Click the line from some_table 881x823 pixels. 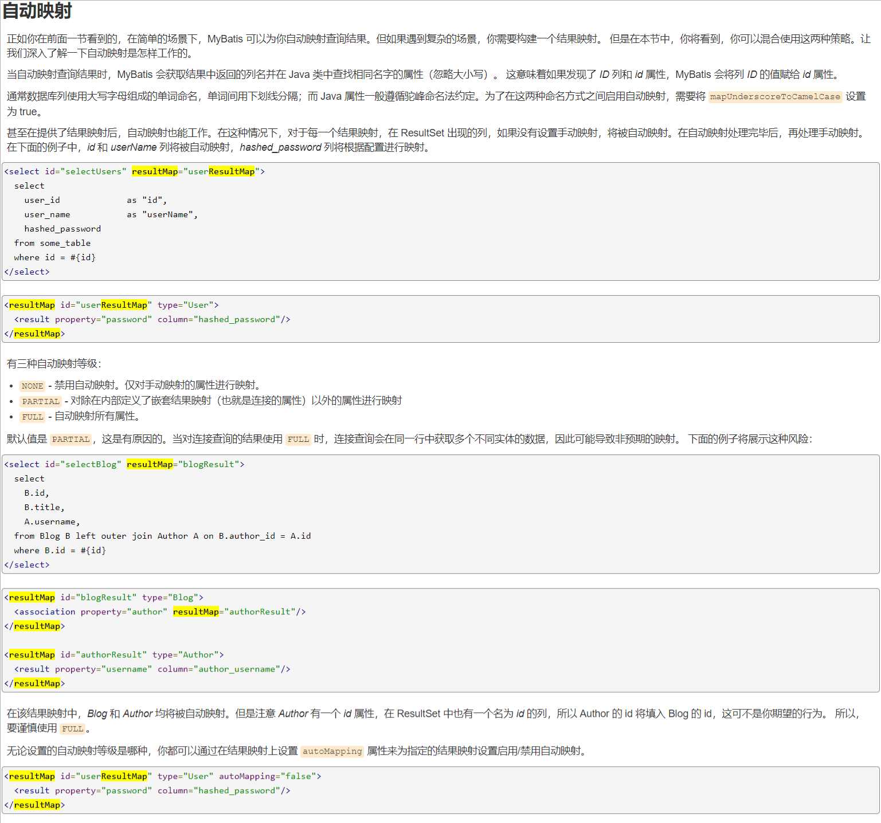pos(52,243)
